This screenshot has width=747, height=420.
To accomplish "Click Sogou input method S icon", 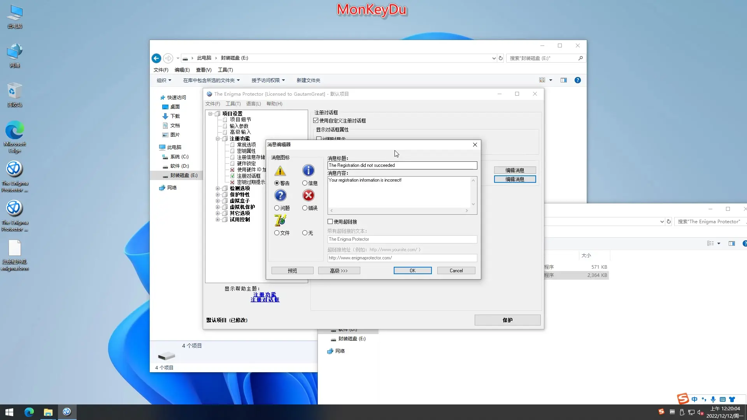I will [683, 399].
